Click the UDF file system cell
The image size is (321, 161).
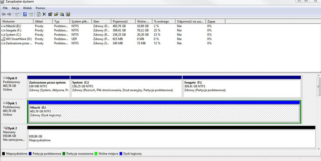click(x=74, y=39)
